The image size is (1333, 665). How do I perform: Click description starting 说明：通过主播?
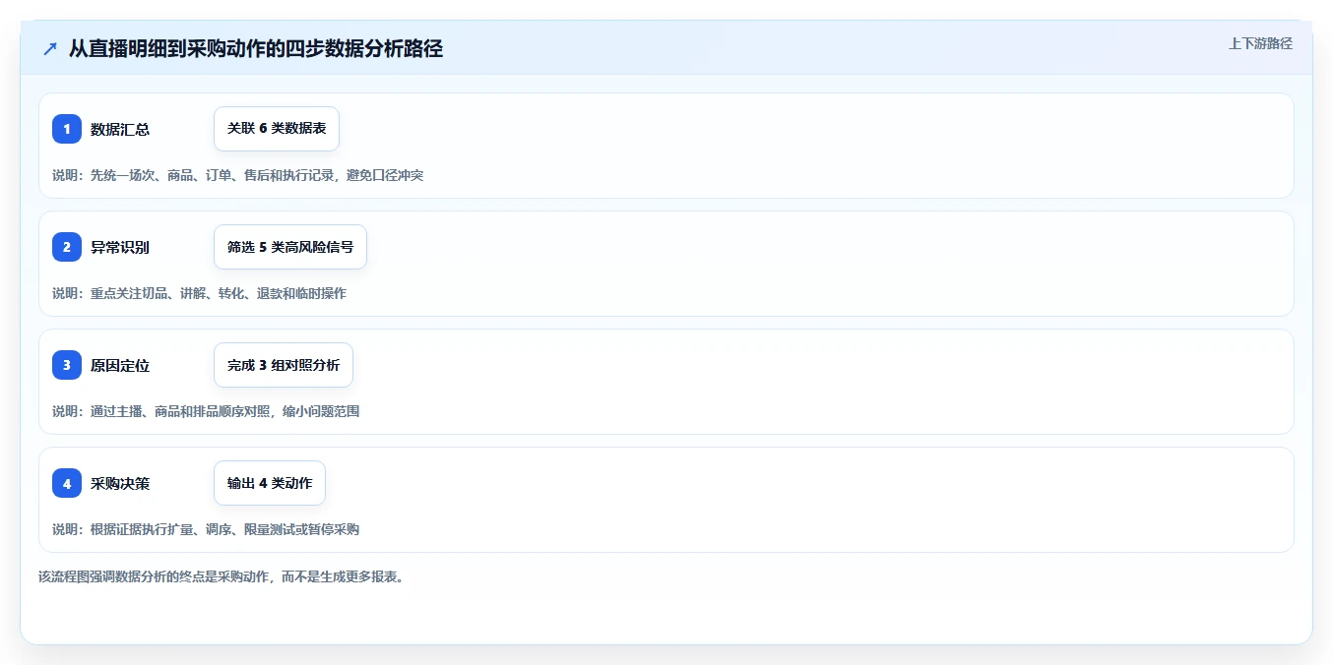[206, 411]
